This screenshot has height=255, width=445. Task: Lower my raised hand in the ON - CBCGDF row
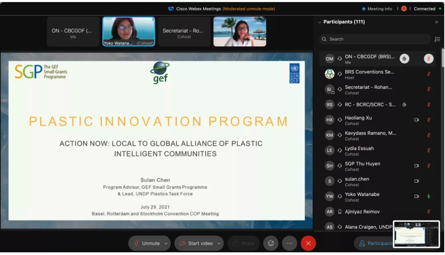coord(404,59)
